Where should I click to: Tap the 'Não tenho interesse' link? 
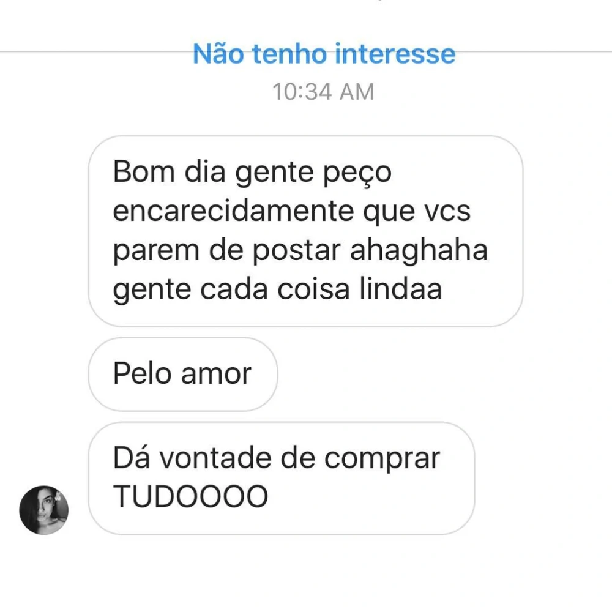click(324, 53)
